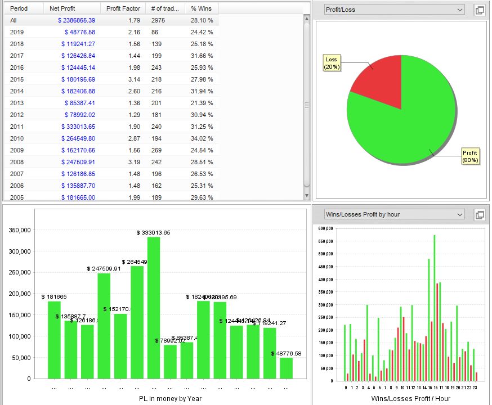Image resolution: width=492 pixels, height=405 pixels.
Task: Click the Wins/Losses Profit / Hour axis title
Action: pyautogui.click(x=410, y=399)
